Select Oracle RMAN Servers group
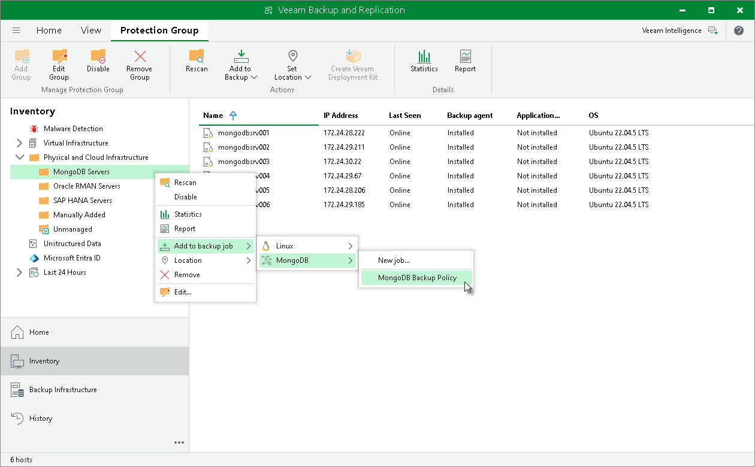The image size is (755, 467). (87, 186)
